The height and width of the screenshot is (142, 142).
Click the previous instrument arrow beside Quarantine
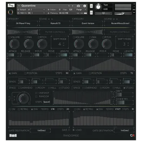(x=69, y=6)
